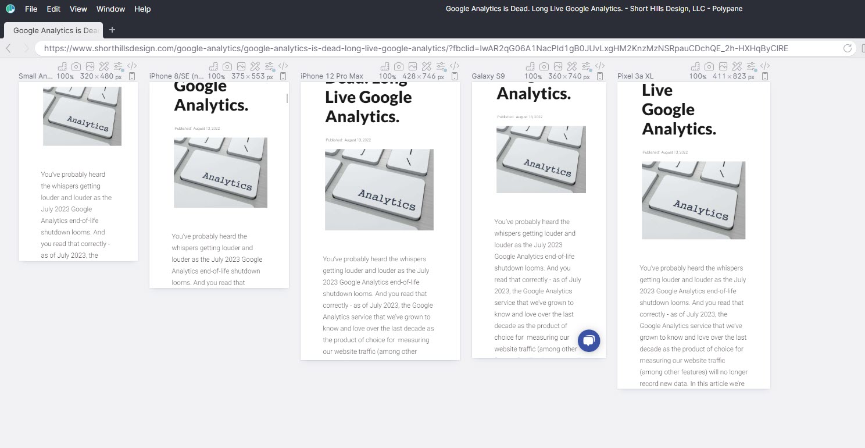Open the chat bubble widget in Galaxy S9 pane
Viewport: 865px width, 448px height.
[589, 341]
